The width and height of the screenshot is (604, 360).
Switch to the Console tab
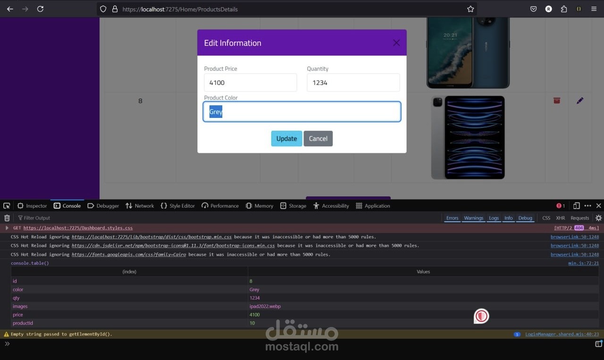tap(67, 206)
